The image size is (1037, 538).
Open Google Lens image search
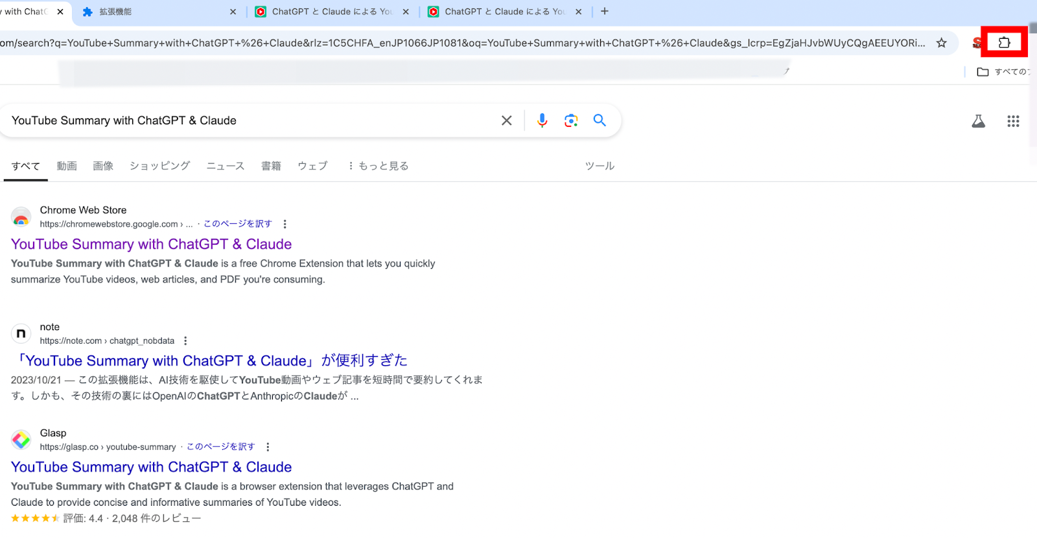point(570,120)
